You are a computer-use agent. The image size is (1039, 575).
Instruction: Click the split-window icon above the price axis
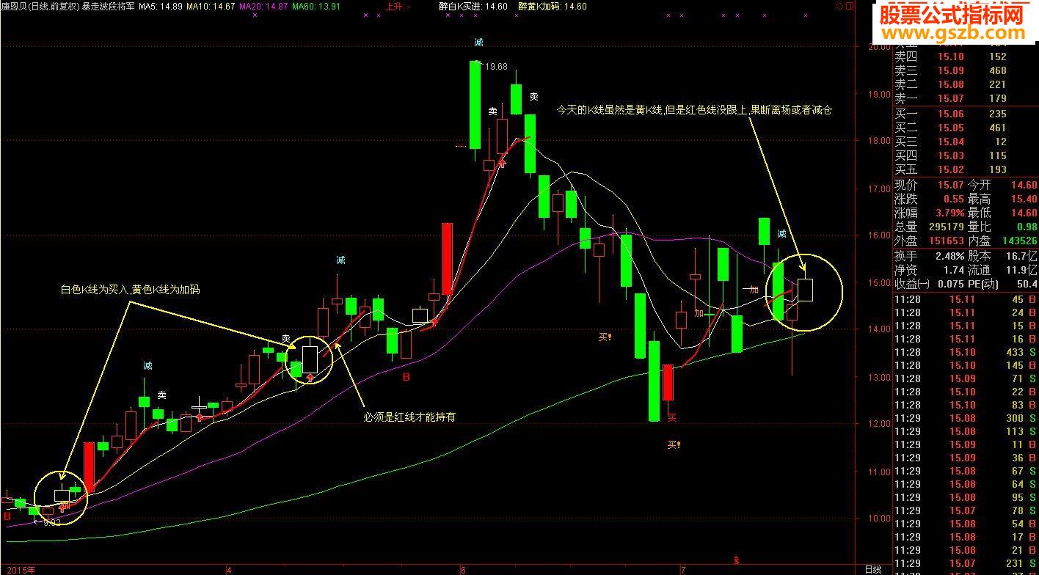click(849, 6)
